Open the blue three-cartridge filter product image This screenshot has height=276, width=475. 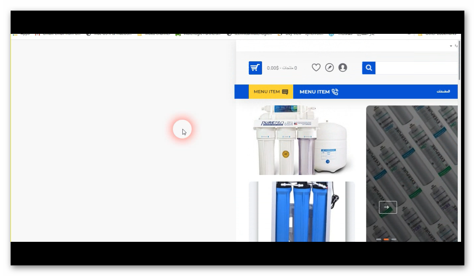click(x=302, y=212)
